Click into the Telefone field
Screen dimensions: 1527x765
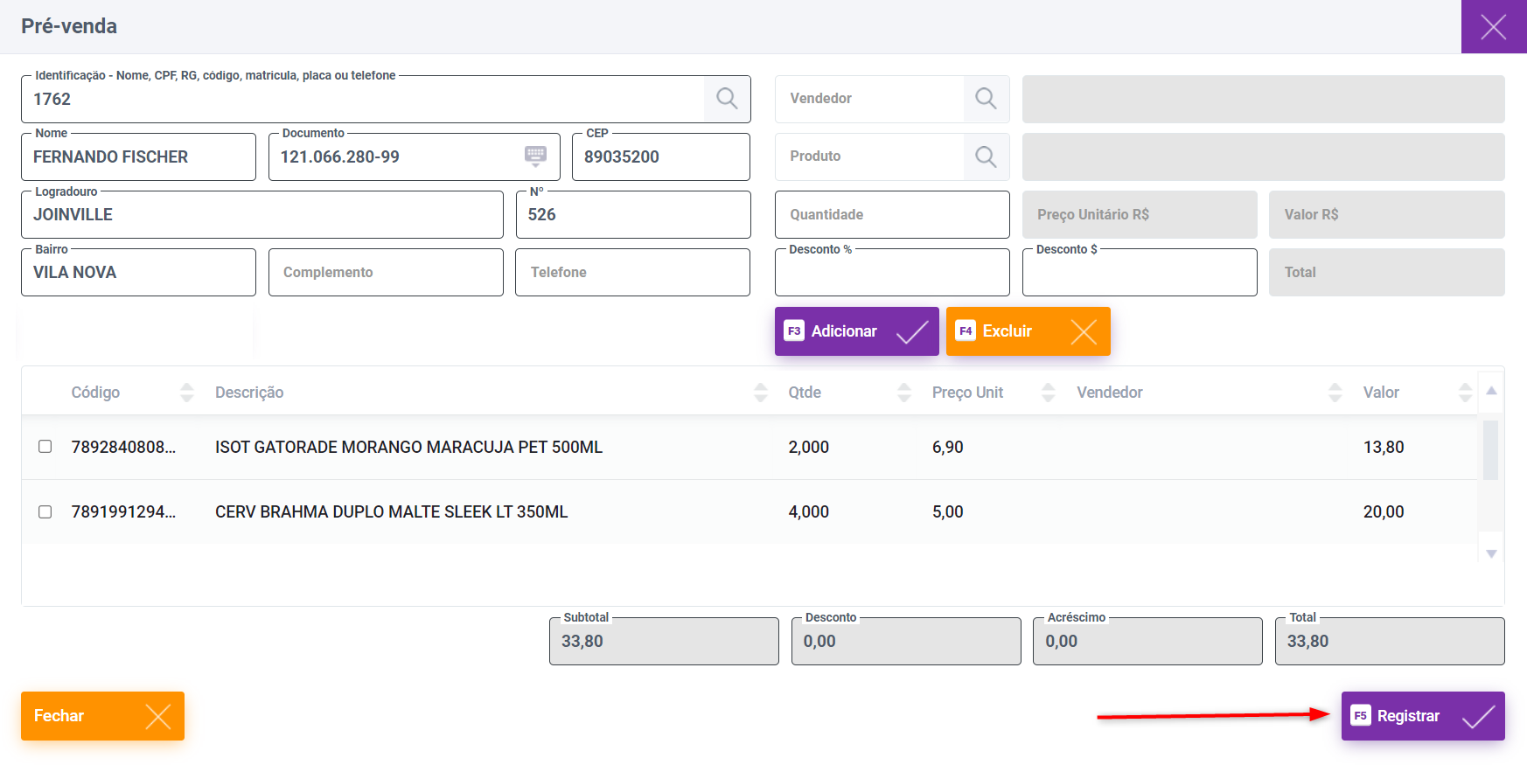pos(631,273)
